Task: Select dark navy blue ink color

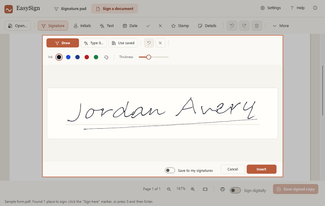Action: [77, 57]
